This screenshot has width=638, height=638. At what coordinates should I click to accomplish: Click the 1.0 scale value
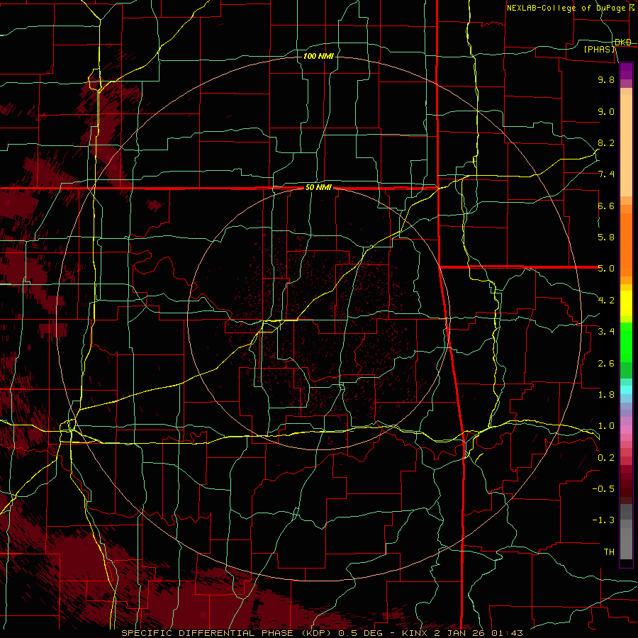(606, 426)
